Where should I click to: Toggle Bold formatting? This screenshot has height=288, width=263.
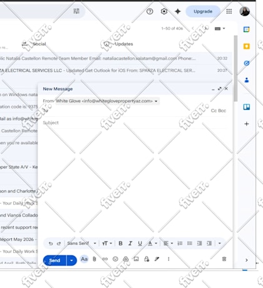click(x=120, y=243)
